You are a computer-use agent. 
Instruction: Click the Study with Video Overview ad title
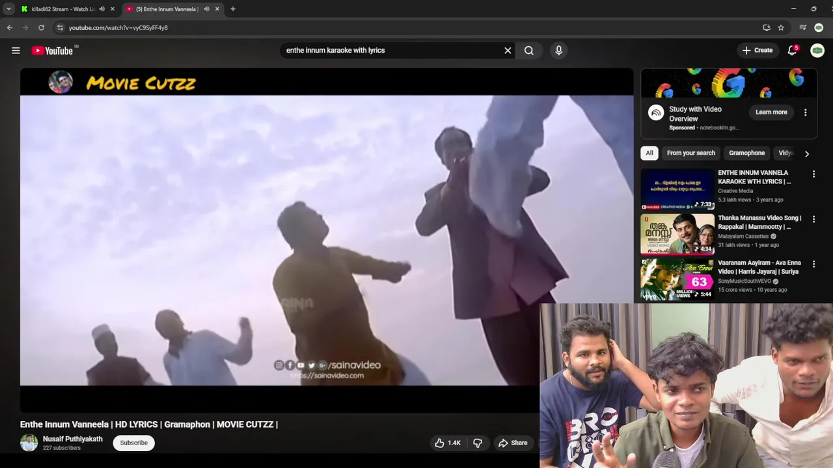695,114
